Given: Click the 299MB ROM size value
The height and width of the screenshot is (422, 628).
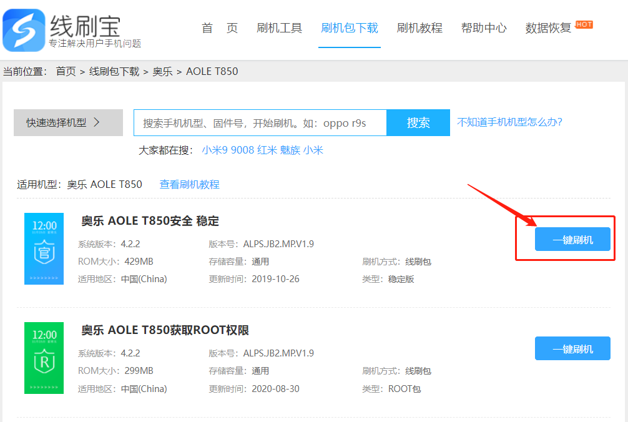Looking at the screenshot, I should [x=139, y=371].
